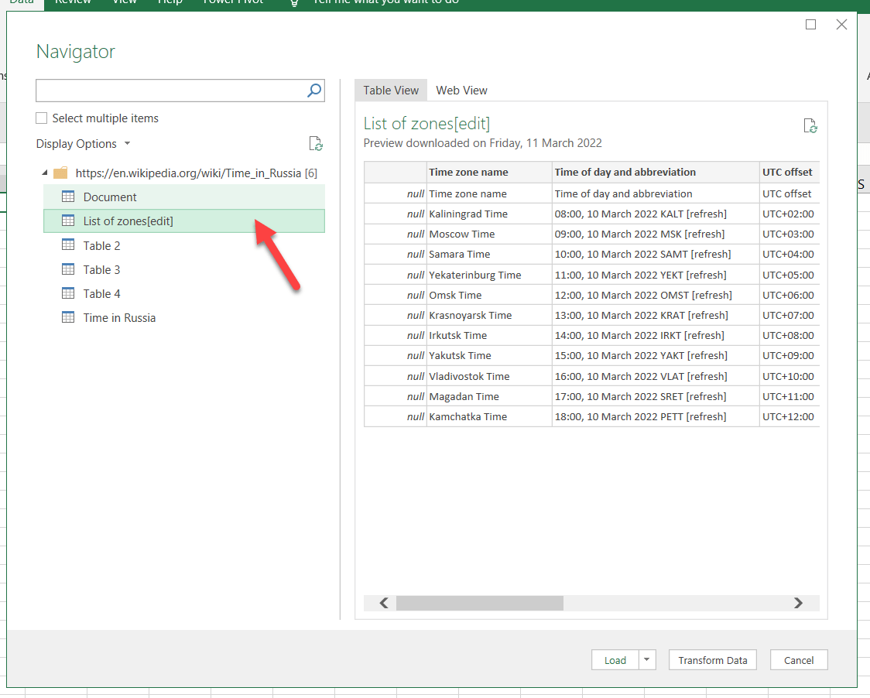
Task: Select Table 4 in the tree
Action: pos(101,293)
